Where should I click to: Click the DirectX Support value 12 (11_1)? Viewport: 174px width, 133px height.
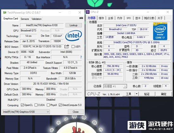(x=72, y=62)
